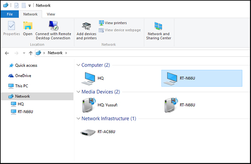Viewport: 251px width, 164px height.
Task: Collapse the Network Infrastructure group
Action: point(78,119)
